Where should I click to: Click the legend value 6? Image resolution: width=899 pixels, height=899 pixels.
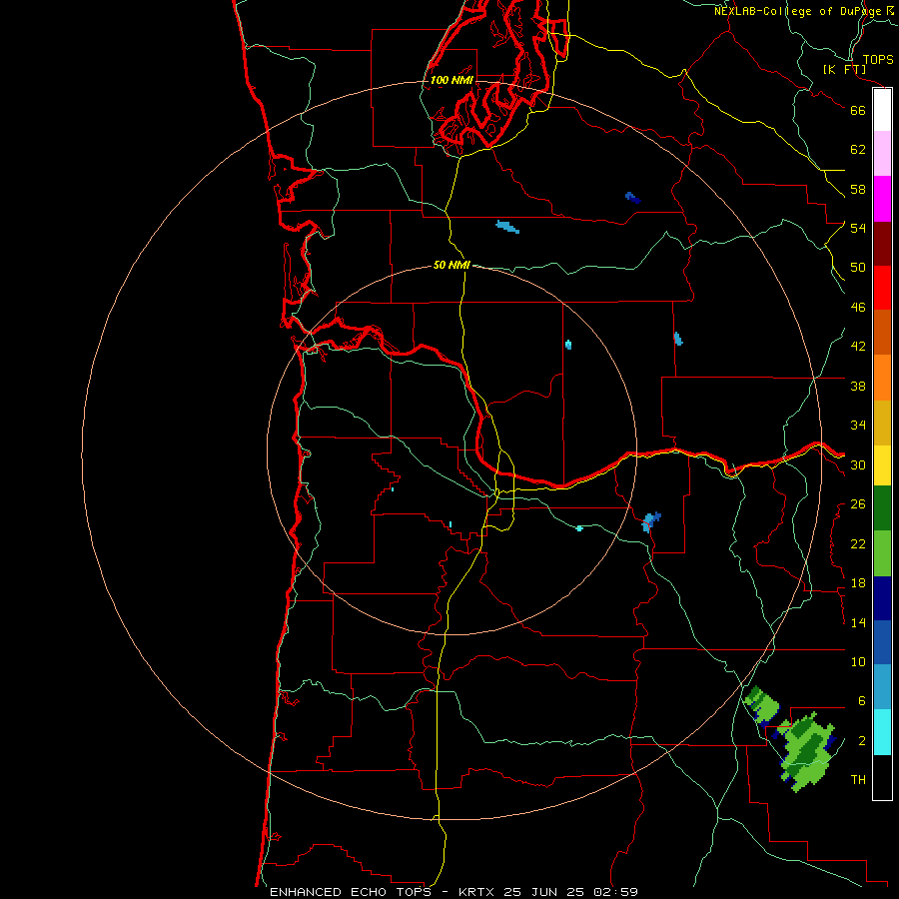[x=861, y=701]
